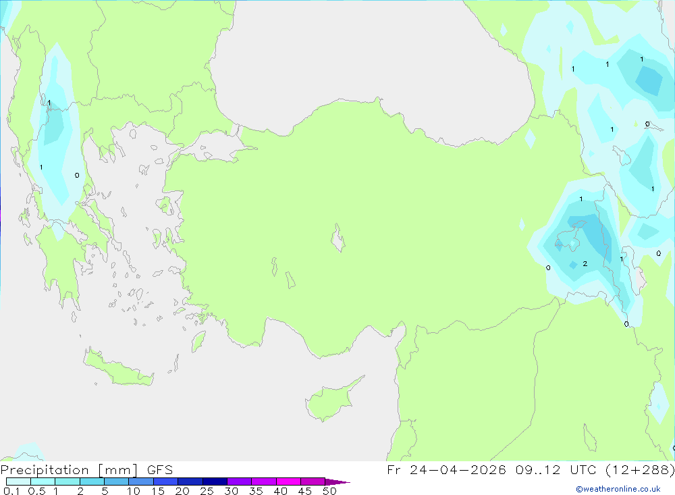Click the 0.5–1 mm legend color swatch
The width and height of the screenshot is (675, 495).
tap(43, 481)
